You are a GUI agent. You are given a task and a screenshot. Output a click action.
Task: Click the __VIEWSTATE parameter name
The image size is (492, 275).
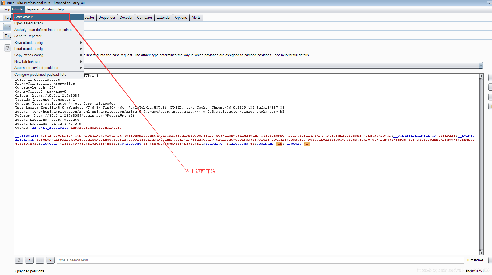tap(27, 136)
